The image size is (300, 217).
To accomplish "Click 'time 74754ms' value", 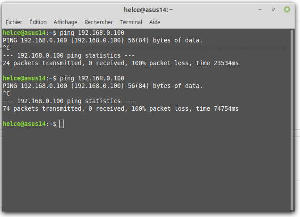I will coord(217,108).
